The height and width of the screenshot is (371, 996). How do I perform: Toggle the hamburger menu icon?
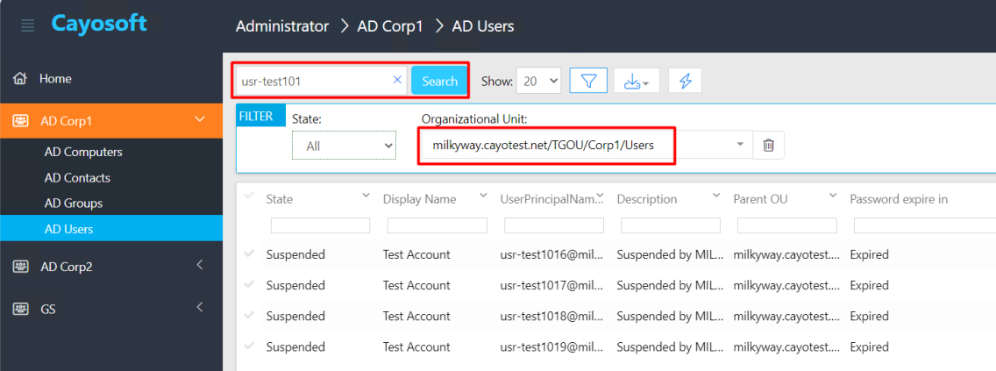[28, 26]
